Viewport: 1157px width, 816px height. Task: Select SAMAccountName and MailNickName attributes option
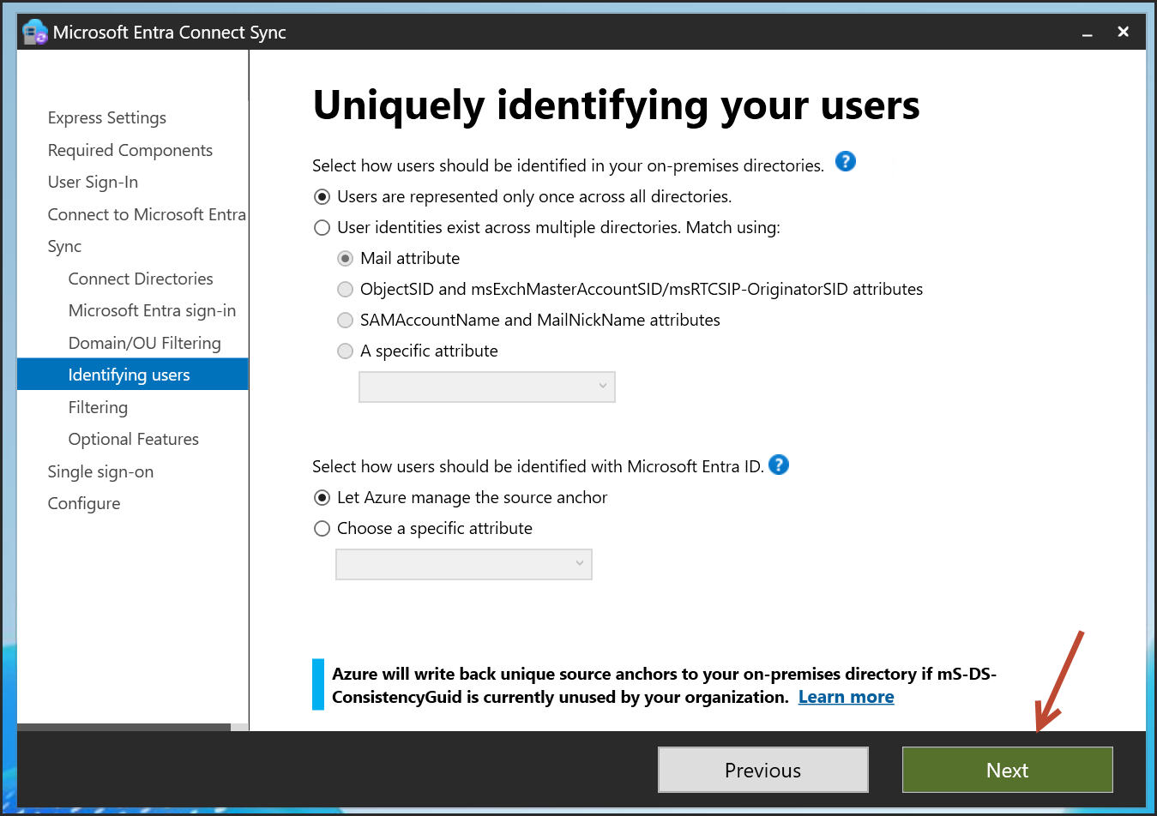click(x=346, y=321)
